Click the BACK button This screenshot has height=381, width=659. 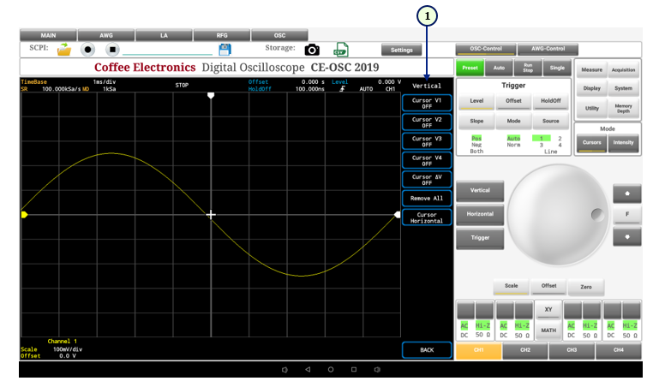point(427,350)
